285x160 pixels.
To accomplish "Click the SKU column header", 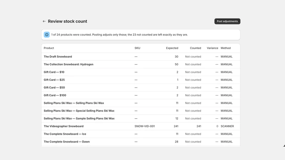I will (137, 48).
